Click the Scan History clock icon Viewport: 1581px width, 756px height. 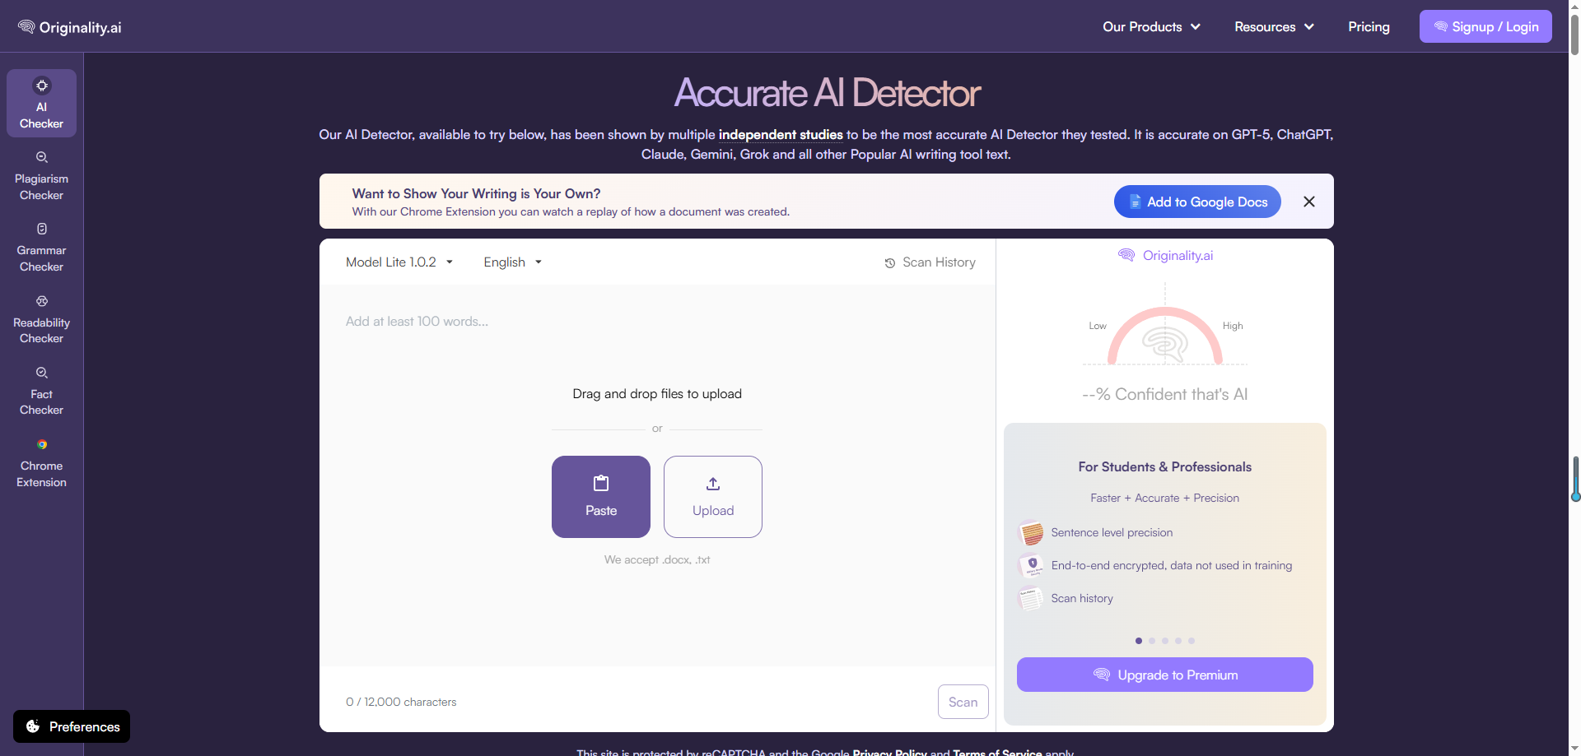[x=890, y=263]
